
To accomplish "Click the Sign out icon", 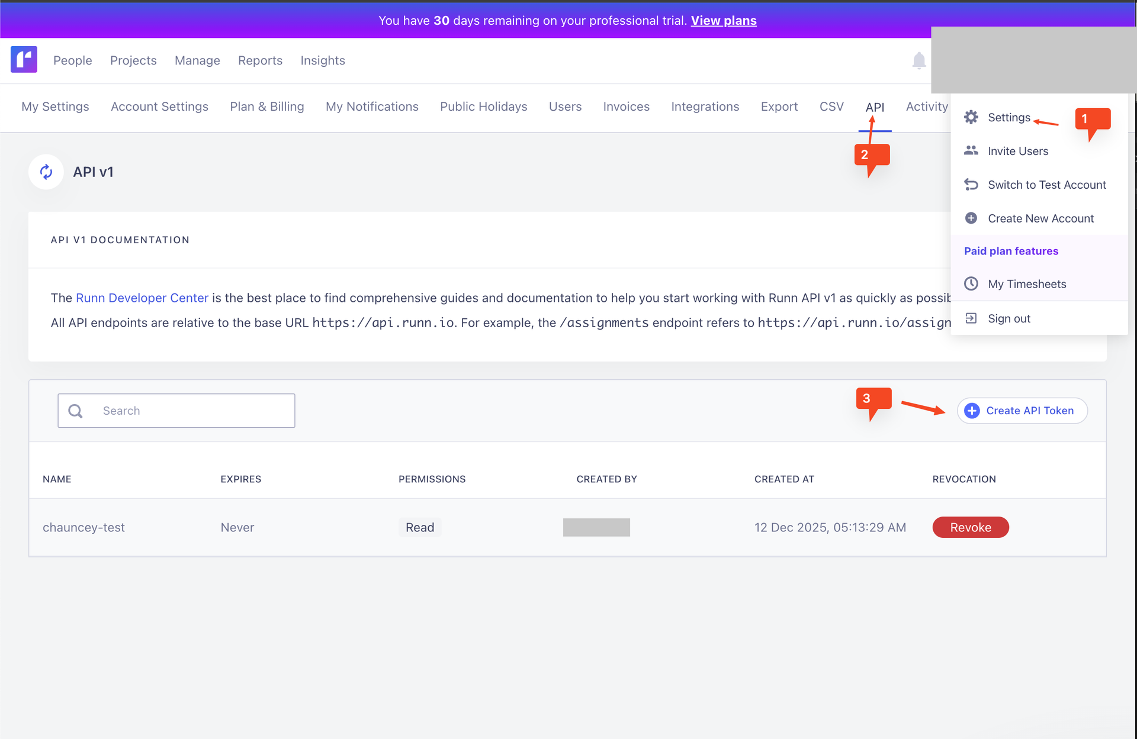I will pos(971,318).
